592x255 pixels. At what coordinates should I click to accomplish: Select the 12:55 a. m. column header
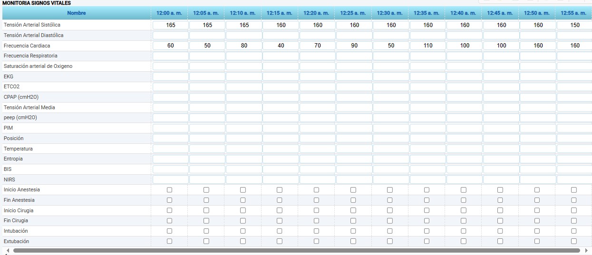point(574,13)
